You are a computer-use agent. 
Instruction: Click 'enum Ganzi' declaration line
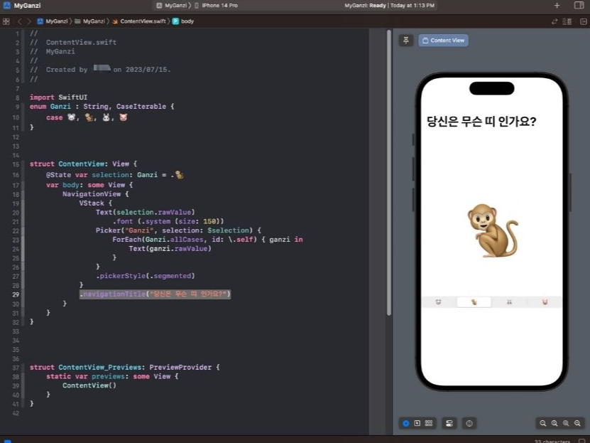click(x=102, y=107)
